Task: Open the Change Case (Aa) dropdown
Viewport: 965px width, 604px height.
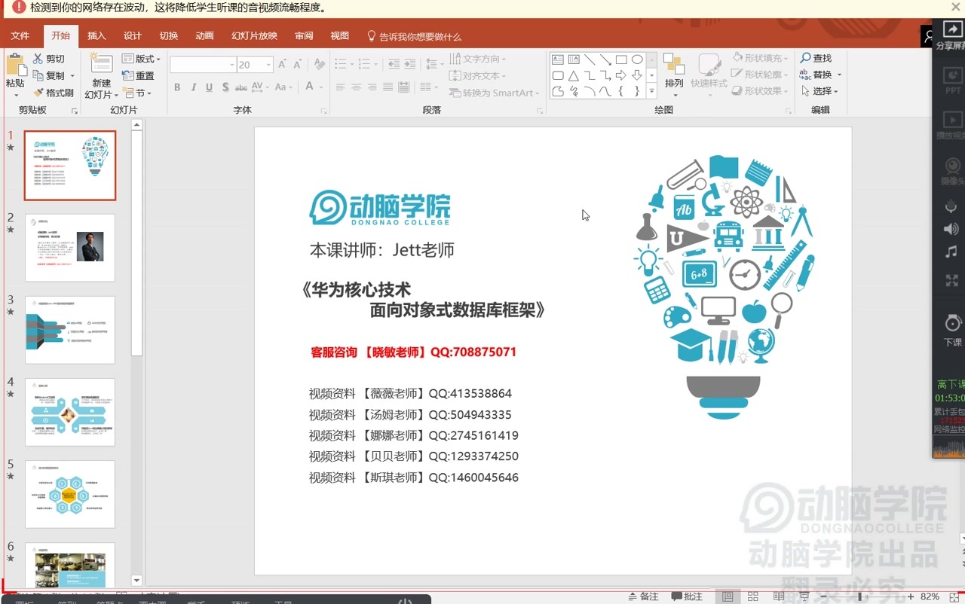Action: [283, 87]
